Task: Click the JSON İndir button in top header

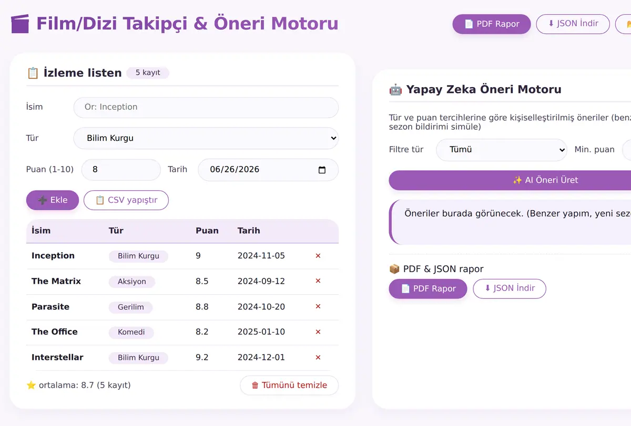Action: (x=573, y=24)
